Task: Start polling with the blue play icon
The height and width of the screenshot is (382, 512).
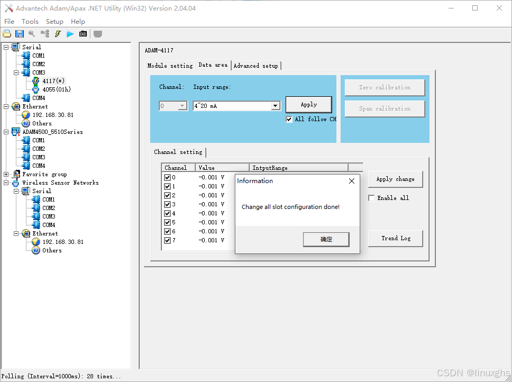Action: pos(70,33)
